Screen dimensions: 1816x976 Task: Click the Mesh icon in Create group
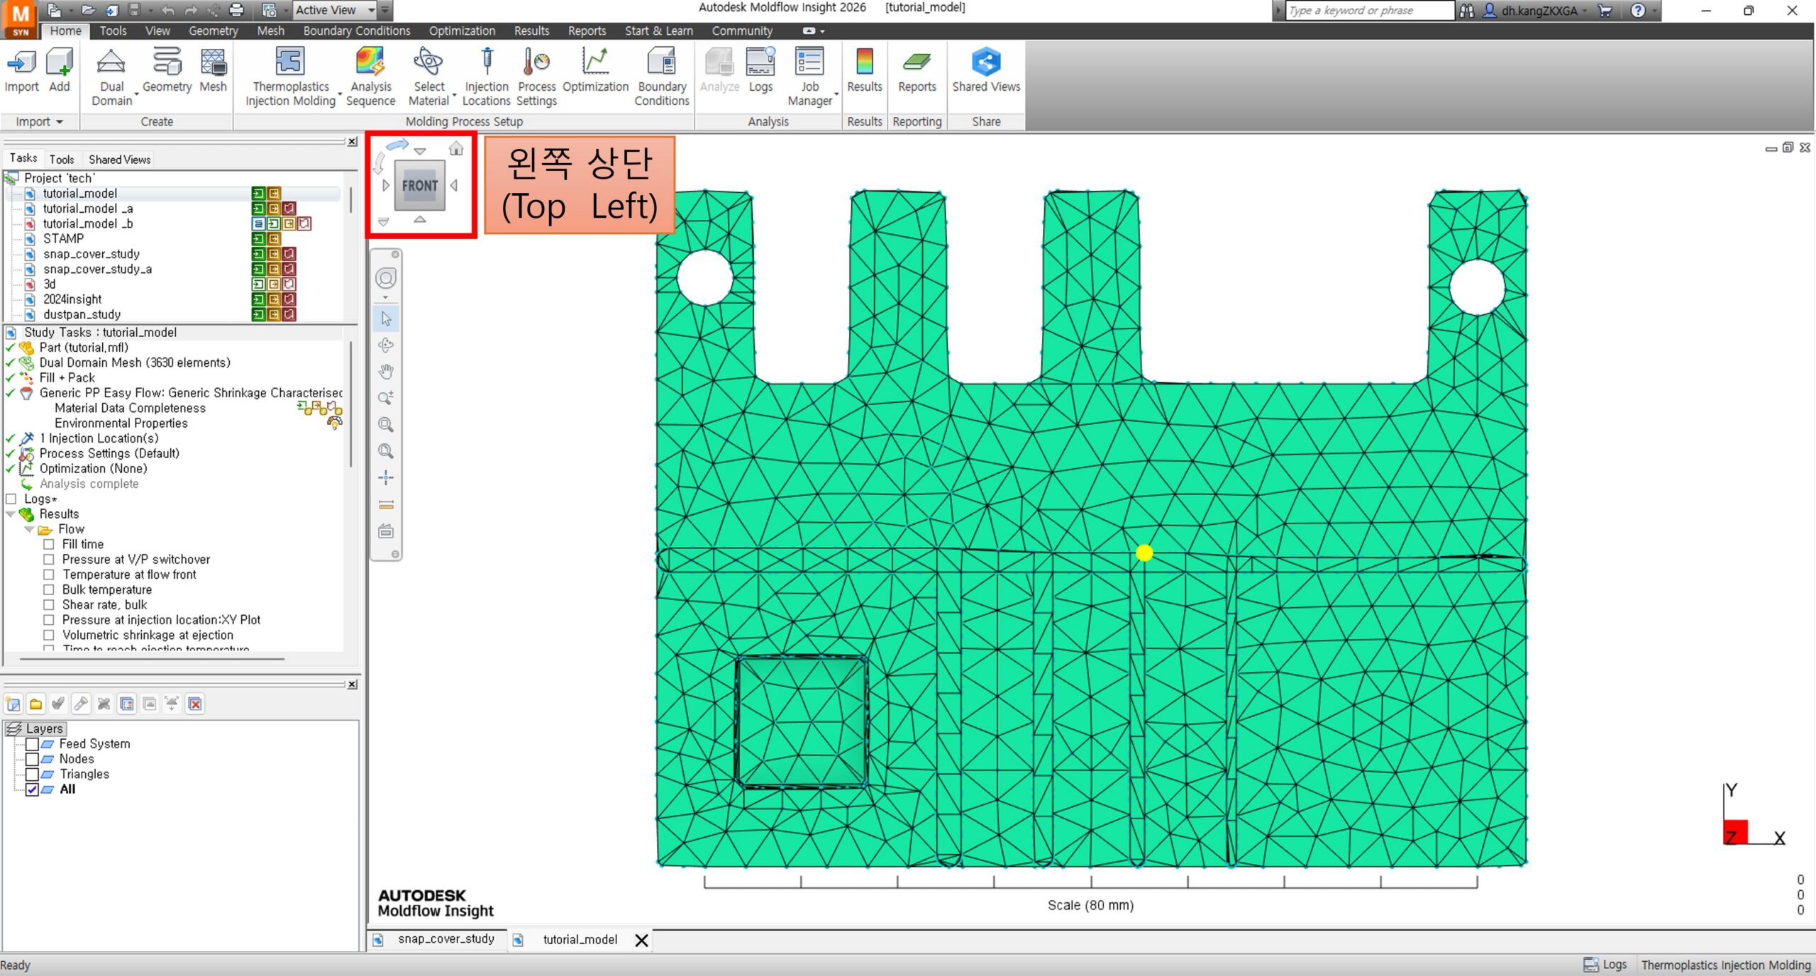click(213, 62)
